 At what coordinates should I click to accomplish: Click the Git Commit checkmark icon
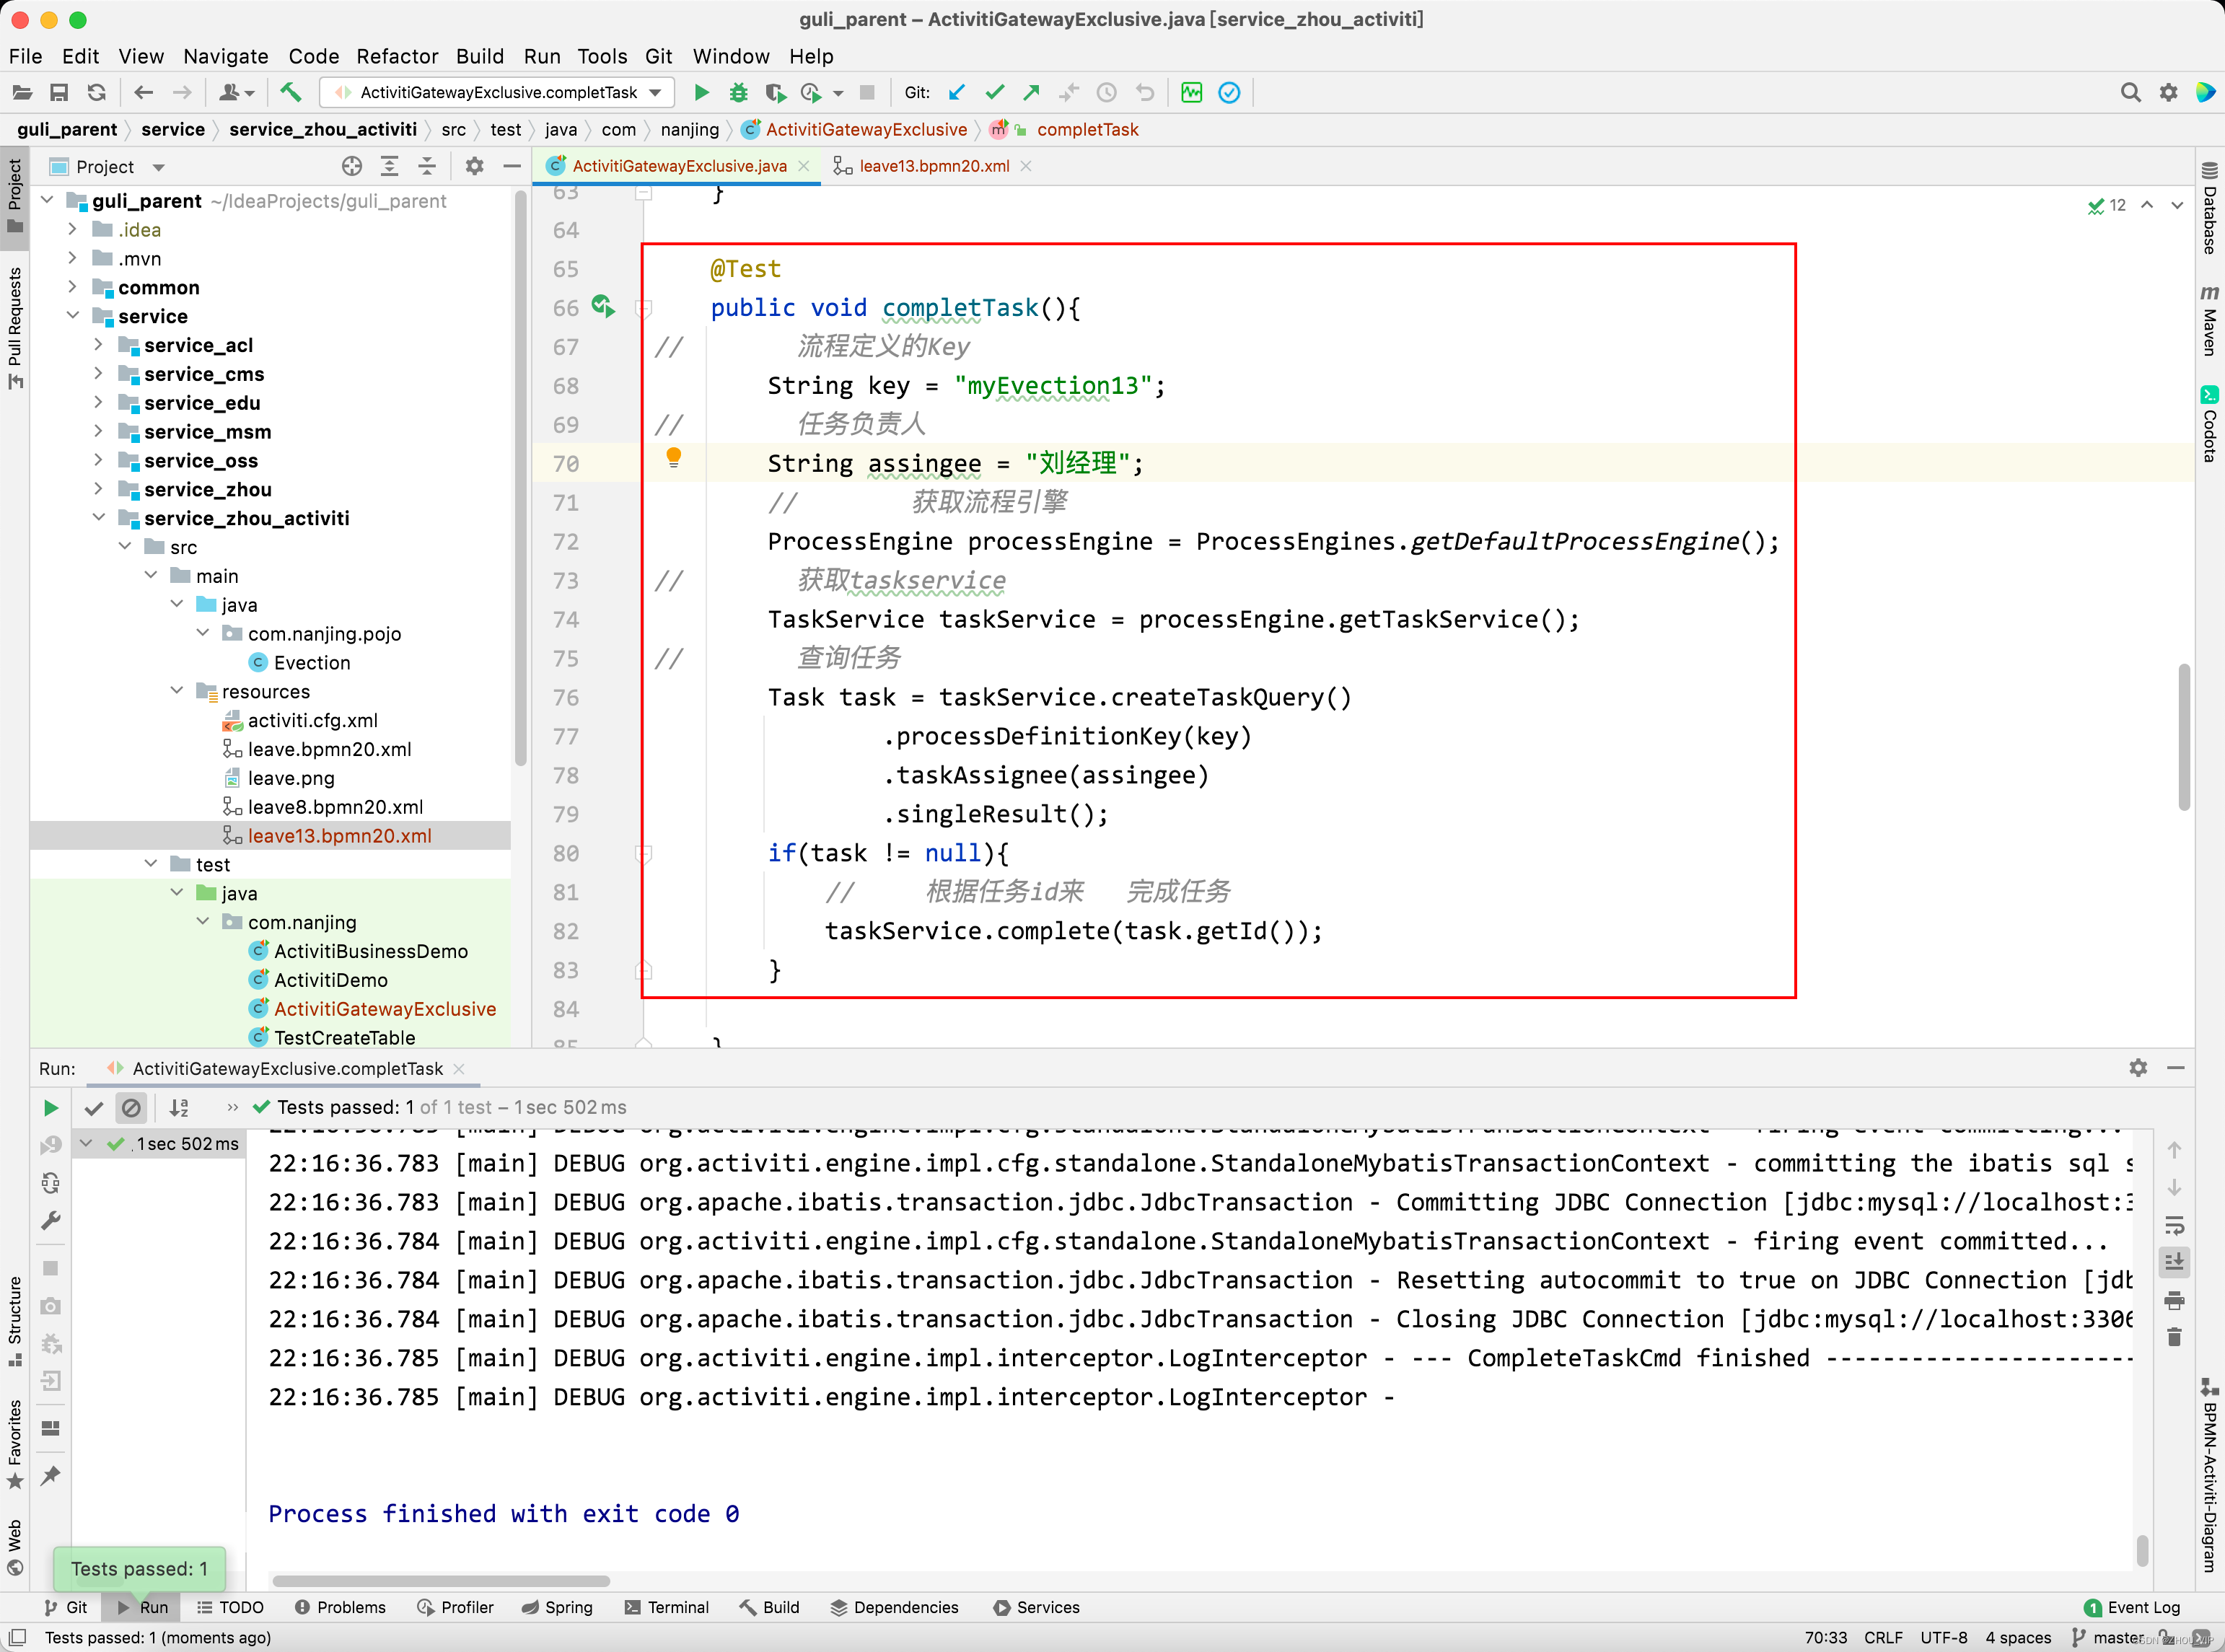(x=994, y=93)
